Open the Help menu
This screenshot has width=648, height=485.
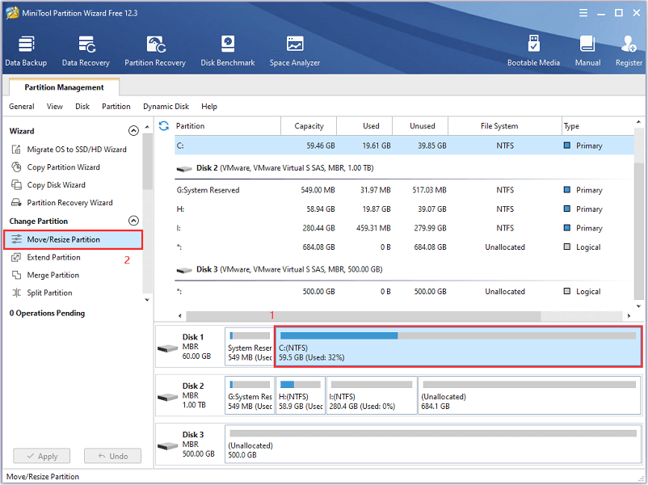point(209,106)
